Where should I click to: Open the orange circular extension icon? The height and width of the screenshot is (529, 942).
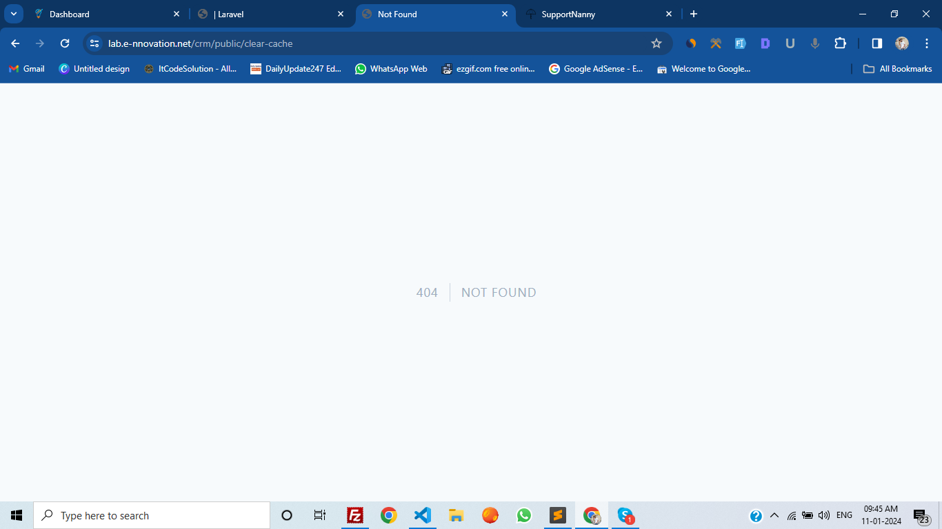click(x=691, y=43)
